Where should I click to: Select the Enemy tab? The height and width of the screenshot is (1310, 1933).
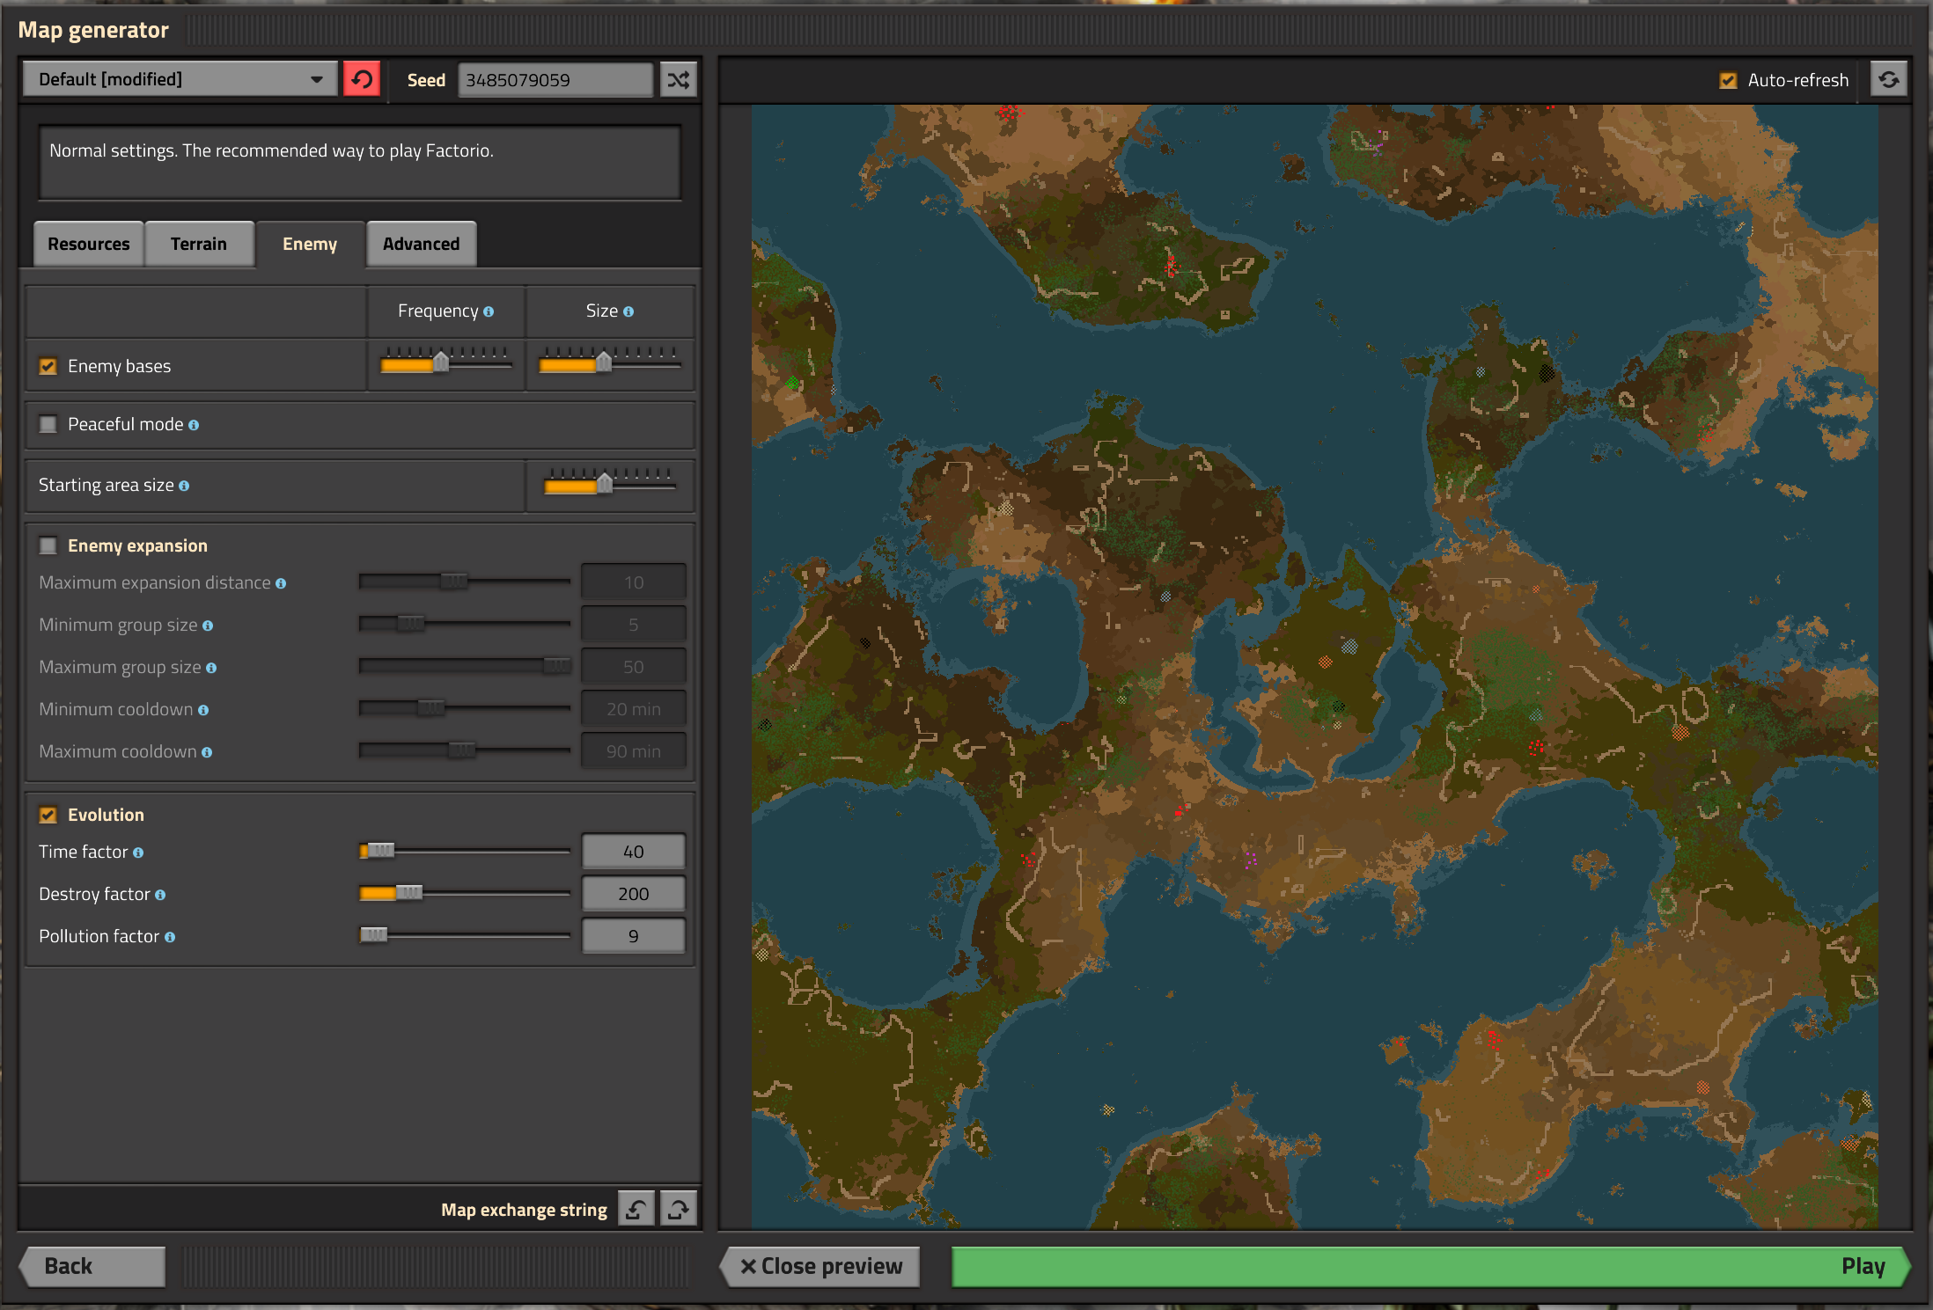310,244
